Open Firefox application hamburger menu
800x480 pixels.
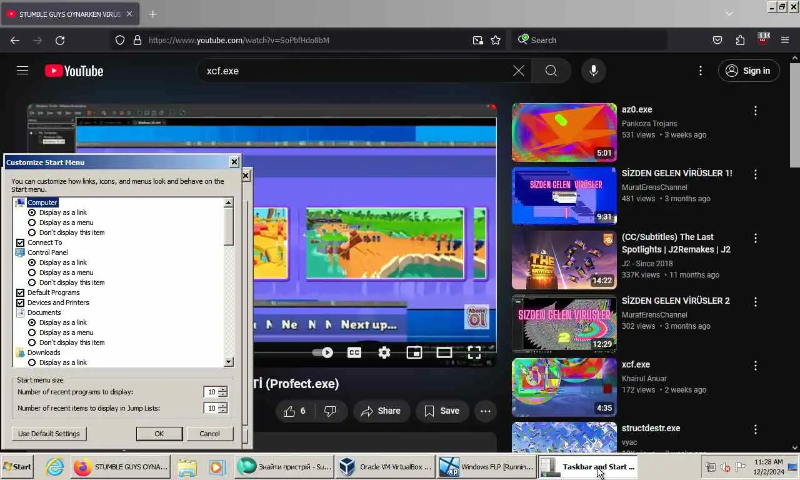[x=785, y=40]
